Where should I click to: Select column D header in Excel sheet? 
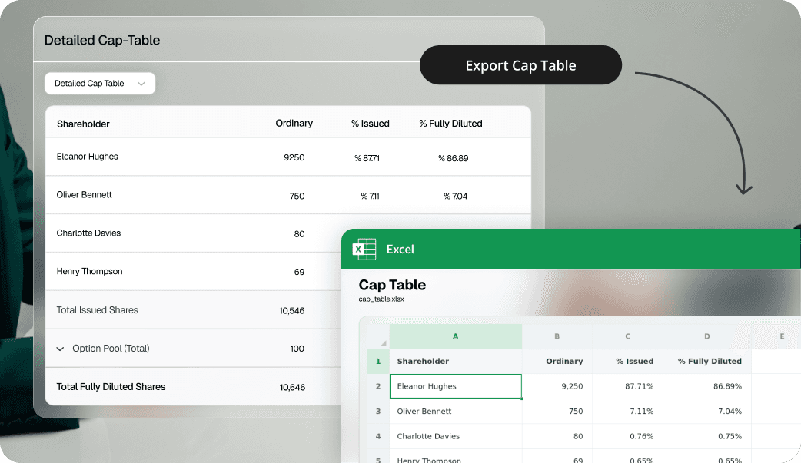[x=707, y=336]
